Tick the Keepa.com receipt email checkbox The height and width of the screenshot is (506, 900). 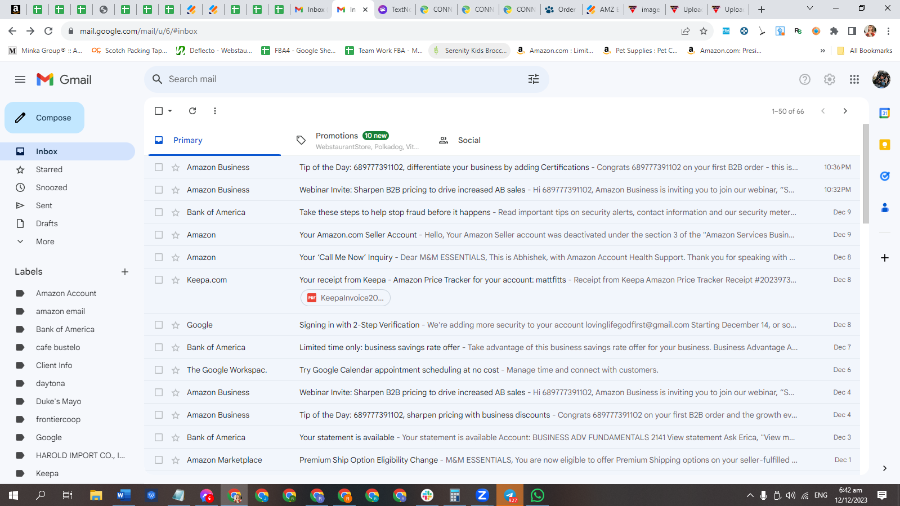pos(159,280)
